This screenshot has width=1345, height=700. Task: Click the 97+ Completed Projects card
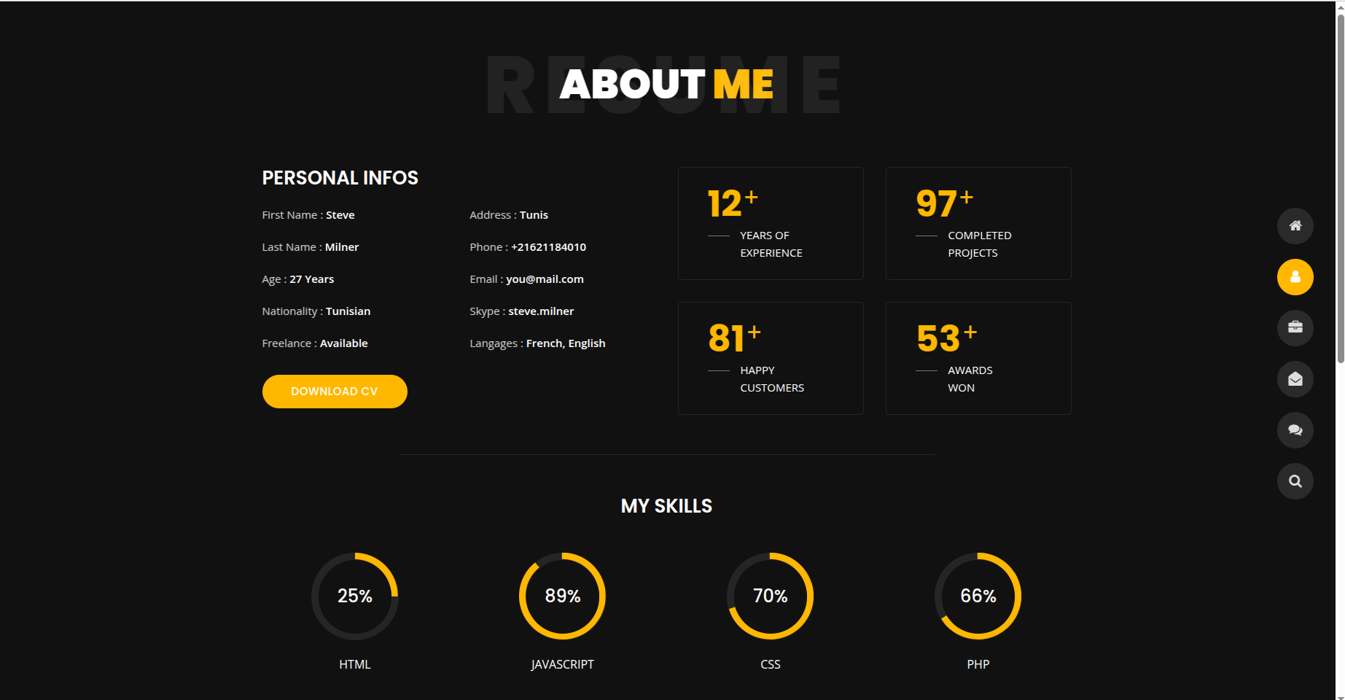click(x=978, y=223)
